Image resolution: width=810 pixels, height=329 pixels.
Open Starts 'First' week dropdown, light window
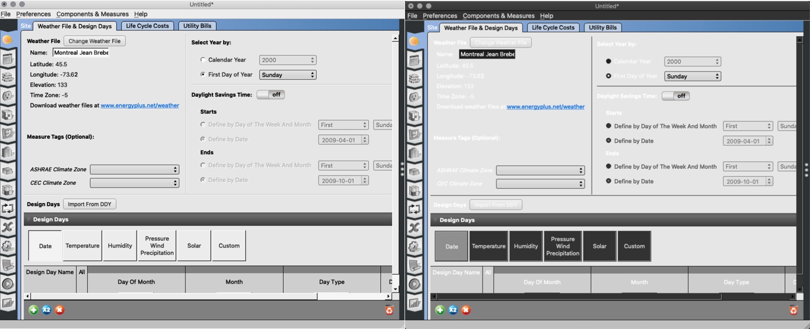coord(343,125)
